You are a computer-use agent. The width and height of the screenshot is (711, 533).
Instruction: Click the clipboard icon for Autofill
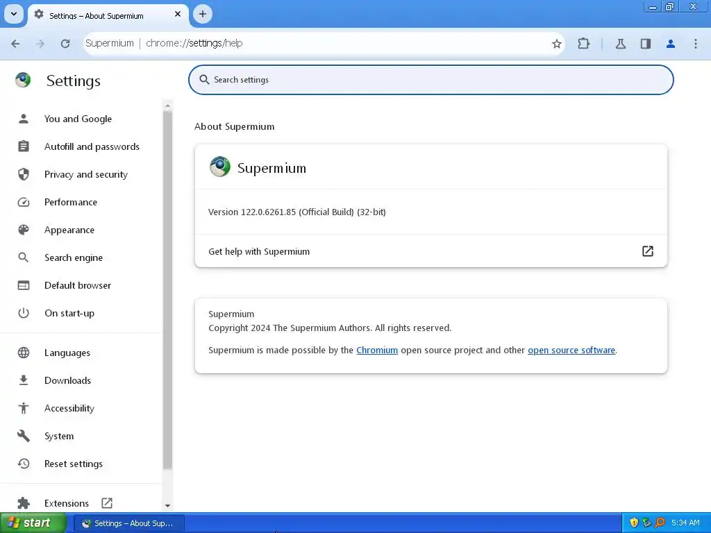point(24,146)
